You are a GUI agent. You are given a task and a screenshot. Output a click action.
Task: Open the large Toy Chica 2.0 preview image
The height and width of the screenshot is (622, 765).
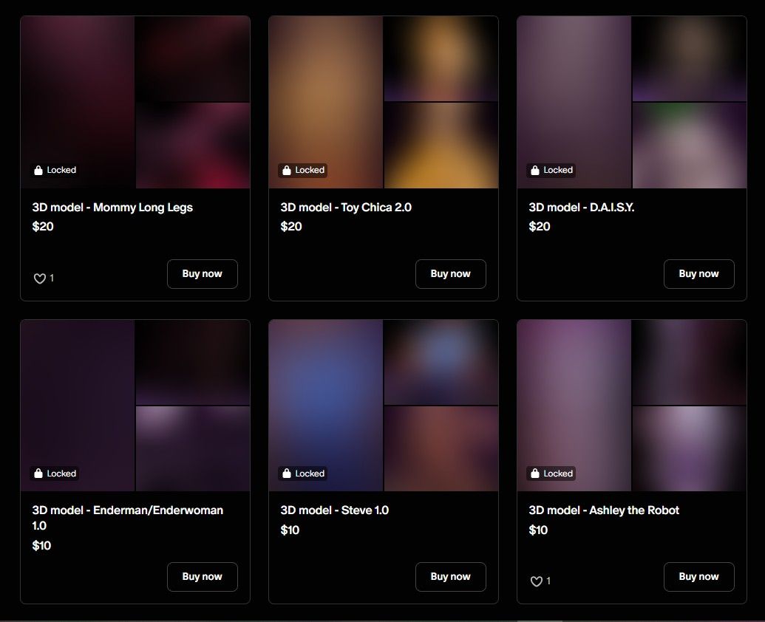326,103
